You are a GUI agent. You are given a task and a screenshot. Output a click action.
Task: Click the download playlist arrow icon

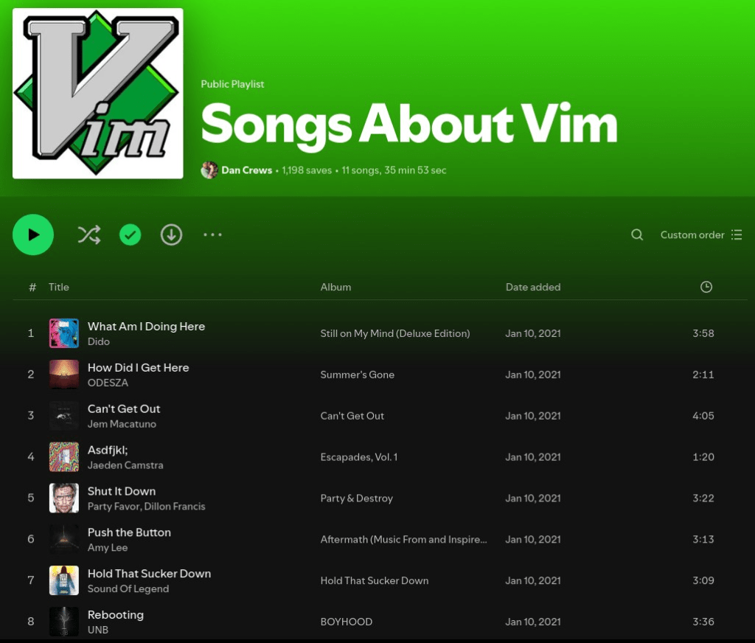(172, 235)
